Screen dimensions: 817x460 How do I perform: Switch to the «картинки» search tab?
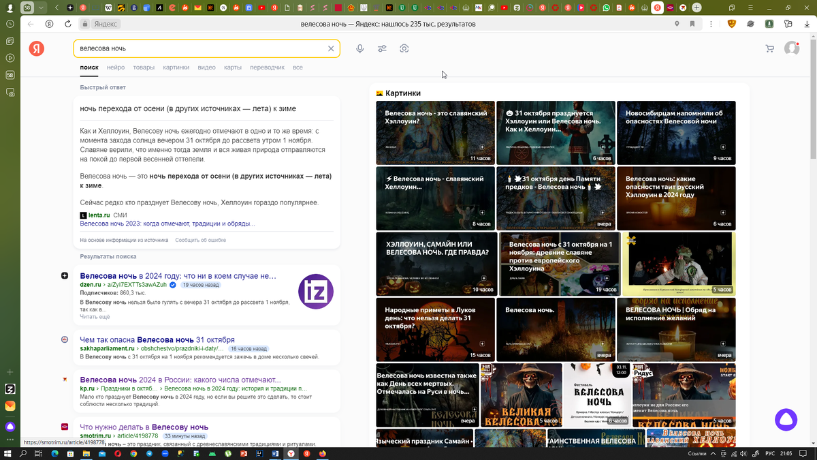pos(176,67)
